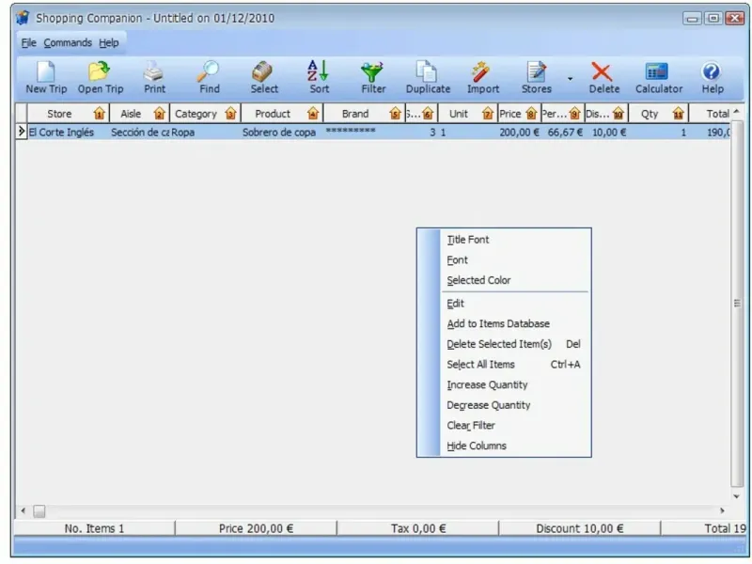752x564 pixels.
Task: Click the Brand column sort badge 5
Action: click(x=395, y=114)
